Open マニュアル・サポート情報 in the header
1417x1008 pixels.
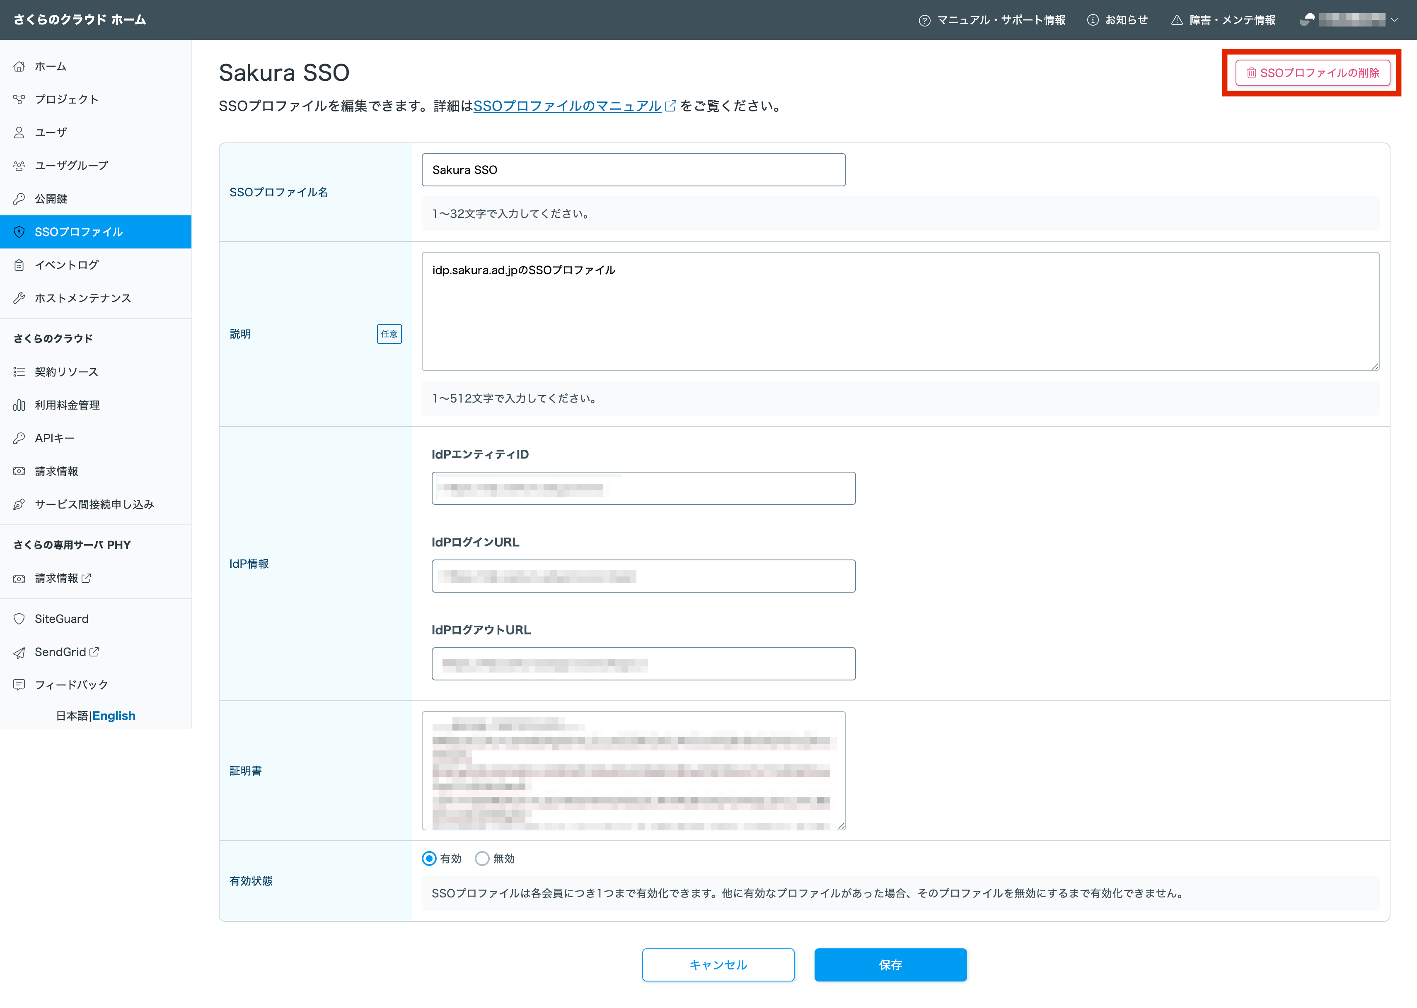(992, 20)
